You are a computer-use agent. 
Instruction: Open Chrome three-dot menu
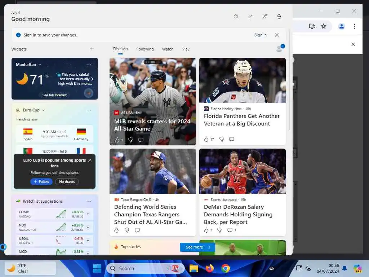pyautogui.click(x=355, y=26)
